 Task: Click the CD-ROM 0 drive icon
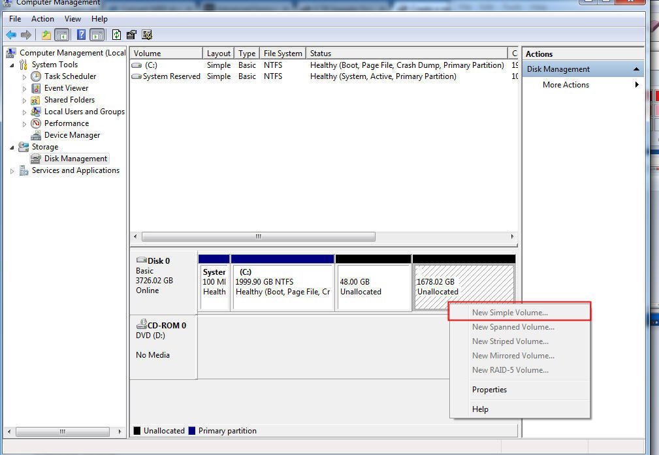pyautogui.click(x=142, y=324)
